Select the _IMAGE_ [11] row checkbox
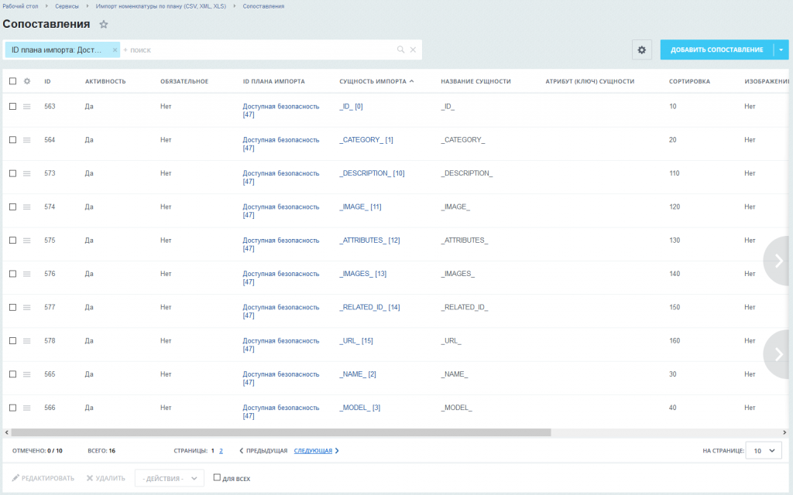 tap(12, 207)
